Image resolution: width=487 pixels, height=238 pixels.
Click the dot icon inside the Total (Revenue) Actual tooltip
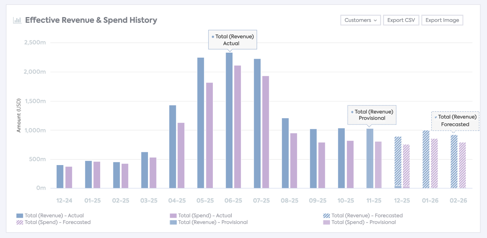tap(212, 36)
